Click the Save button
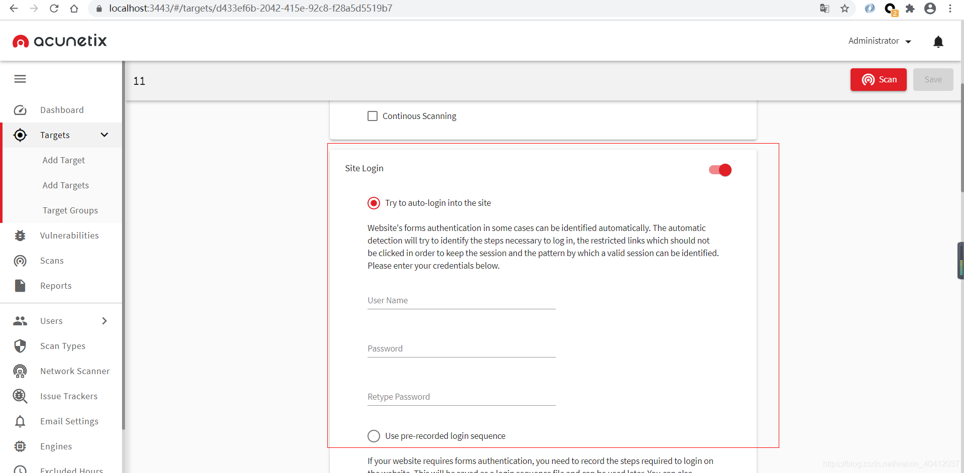The width and height of the screenshot is (964, 473). (933, 79)
